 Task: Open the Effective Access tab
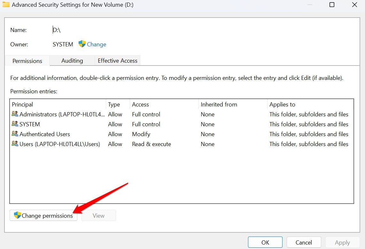pyautogui.click(x=117, y=61)
